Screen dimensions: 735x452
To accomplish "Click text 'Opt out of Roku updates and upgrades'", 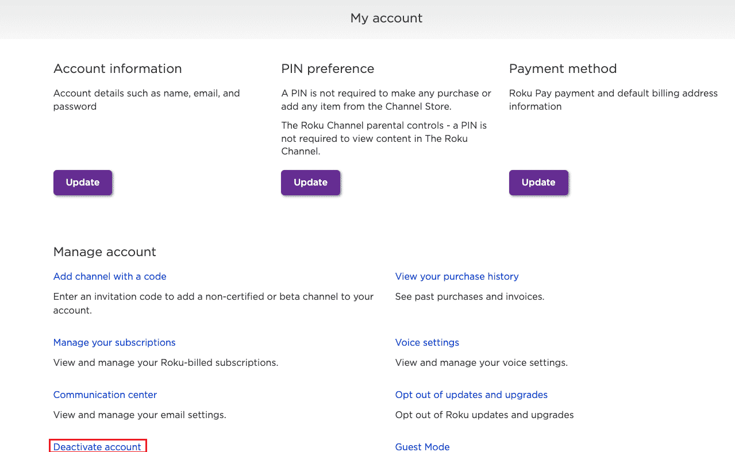I will point(484,415).
